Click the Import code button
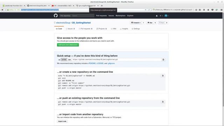The image size is (224, 126). click(x=62, y=121)
